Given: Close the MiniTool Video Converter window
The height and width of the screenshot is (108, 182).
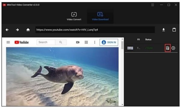Looking at the screenshot, I should tap(176, 5).
